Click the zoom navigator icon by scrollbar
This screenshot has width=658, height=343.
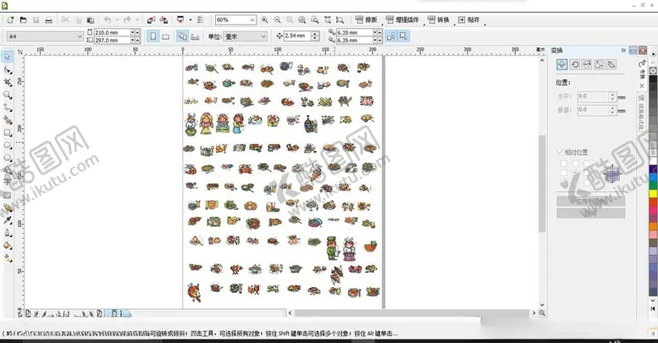point(542,313)
